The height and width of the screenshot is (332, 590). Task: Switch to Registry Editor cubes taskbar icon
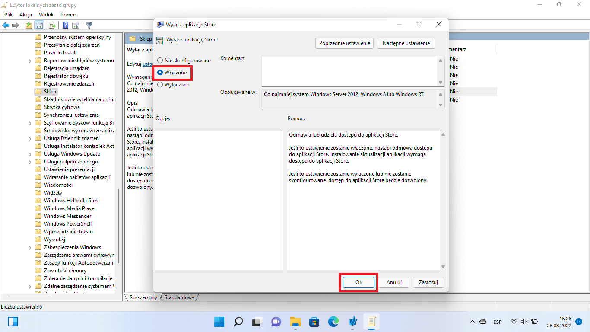tap(352, 322)
